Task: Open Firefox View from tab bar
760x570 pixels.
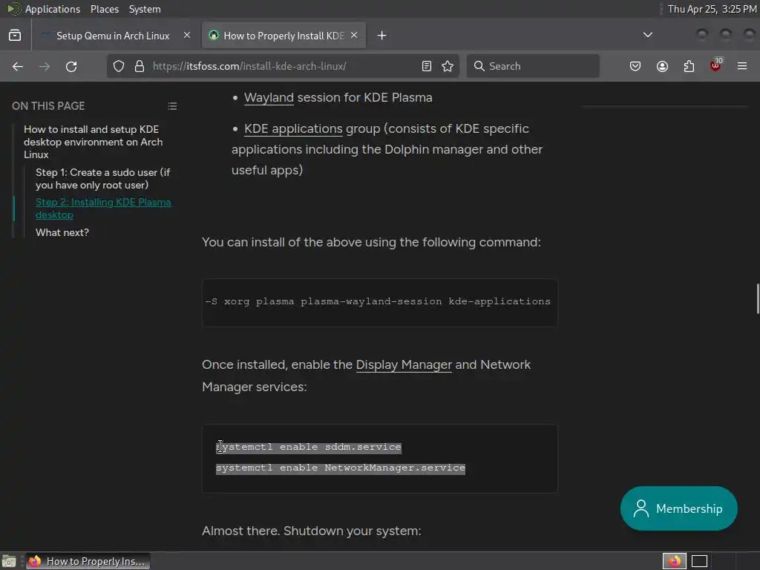Action: (15, 36)
